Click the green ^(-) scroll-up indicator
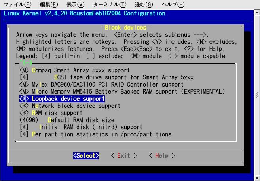Viewport: 260px width, 181px height. click(26, 63)
